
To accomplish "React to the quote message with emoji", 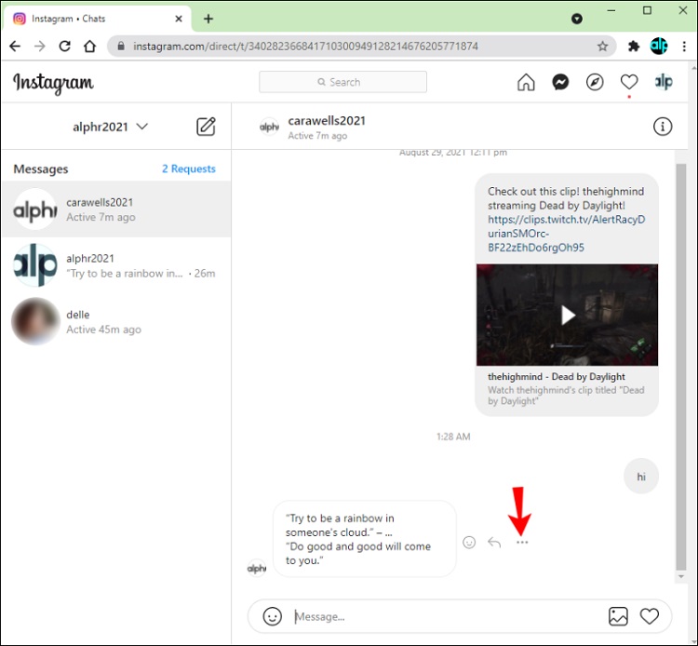I will [469, 542].
